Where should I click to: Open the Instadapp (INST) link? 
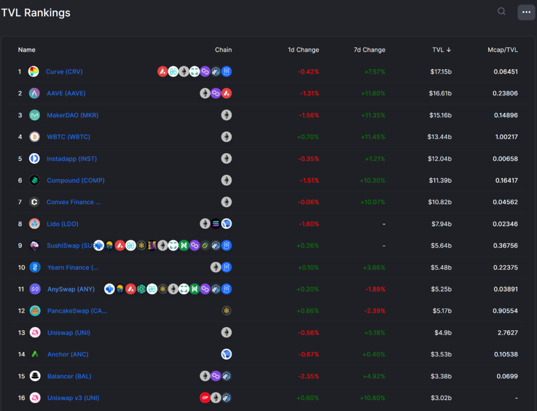(72, 159)
